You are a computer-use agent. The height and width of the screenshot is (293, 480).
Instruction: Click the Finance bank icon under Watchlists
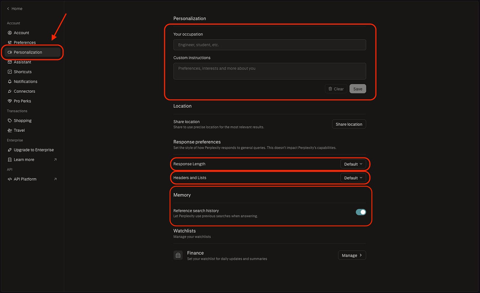point(178,255)
